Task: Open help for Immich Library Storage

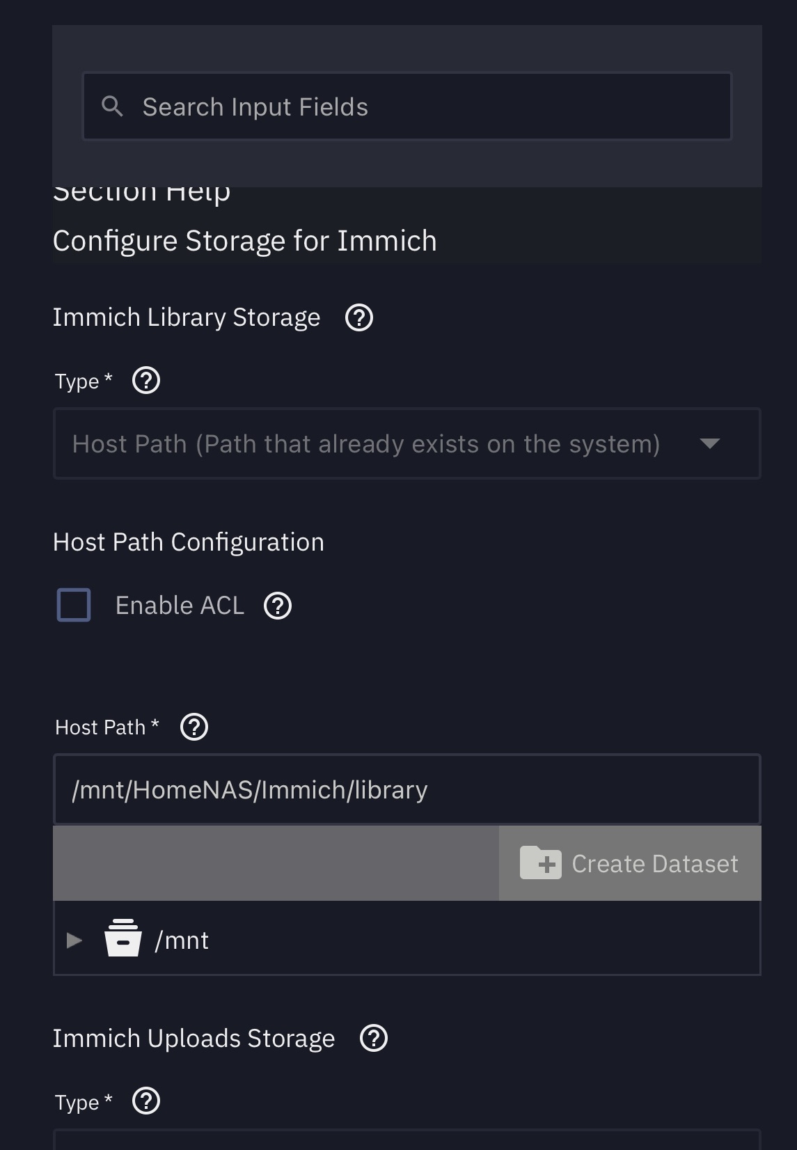Action: (359, 317)
